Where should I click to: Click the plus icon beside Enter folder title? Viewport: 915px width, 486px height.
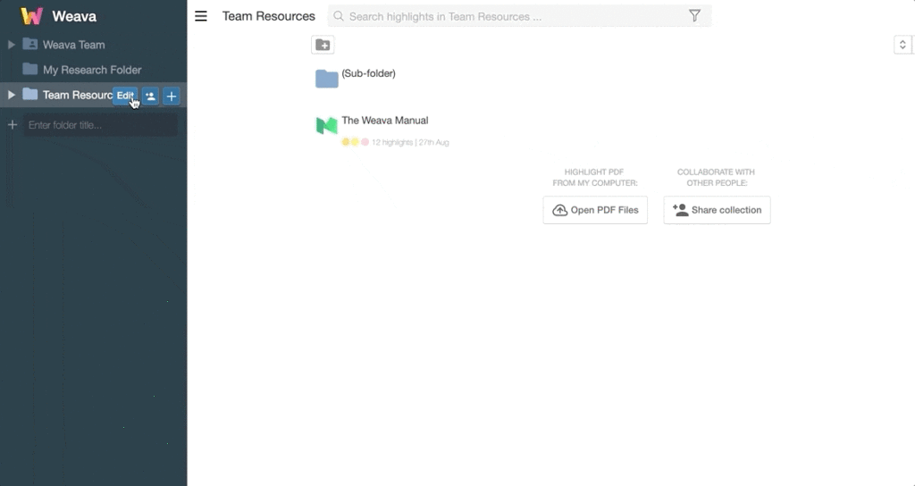pyautogui.click(x=13, y=125)
